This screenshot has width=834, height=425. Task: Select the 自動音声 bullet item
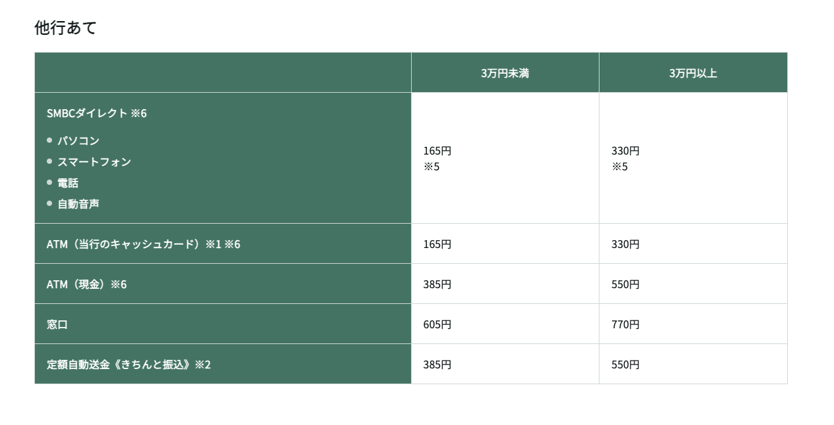click(78, 204)
